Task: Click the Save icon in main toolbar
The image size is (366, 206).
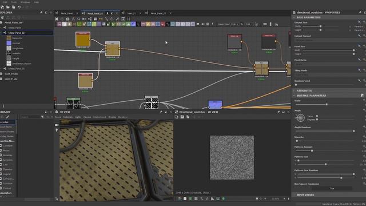Action: [14, 7]
